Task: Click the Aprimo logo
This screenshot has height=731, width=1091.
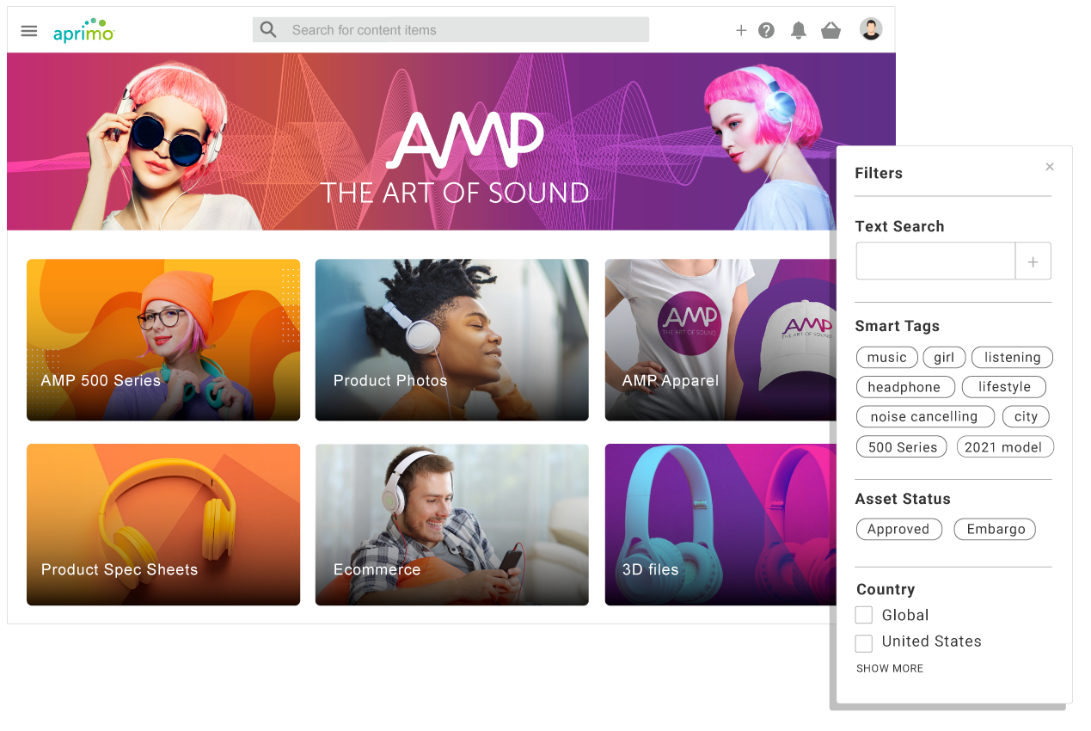Action: pyautogui.click(x=83, y=29)
